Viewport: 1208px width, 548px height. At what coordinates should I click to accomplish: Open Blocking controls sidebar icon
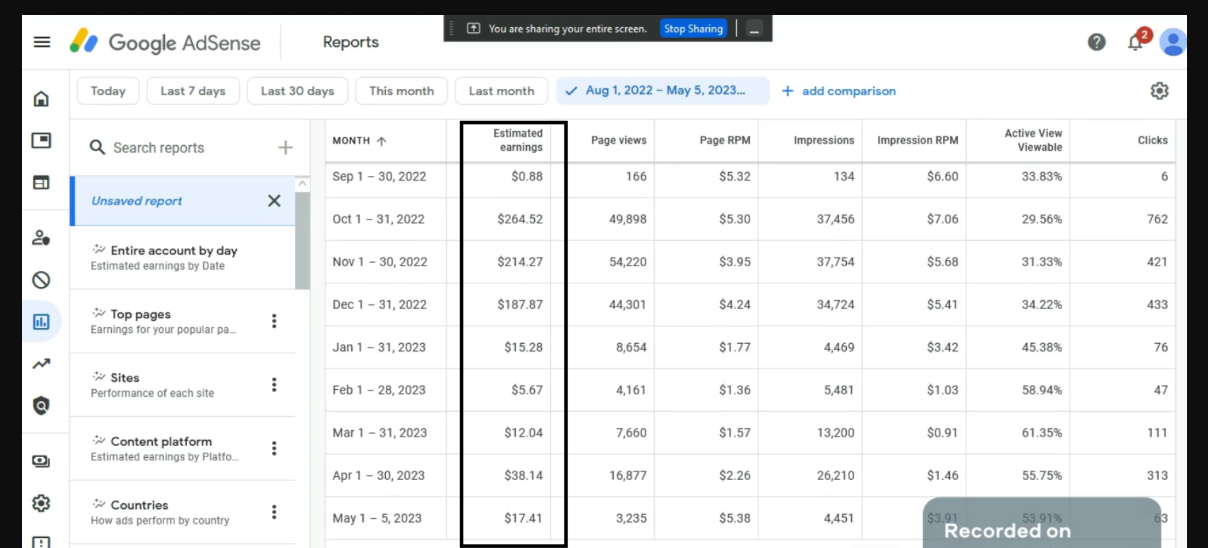coord(41,280)
